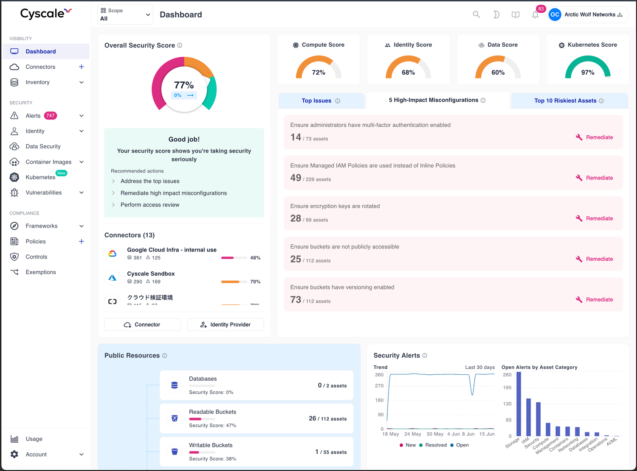Toggle the Open series in the alerts legend
The height and width of the screenshot is (471, 637).
[x=462, y=445]
